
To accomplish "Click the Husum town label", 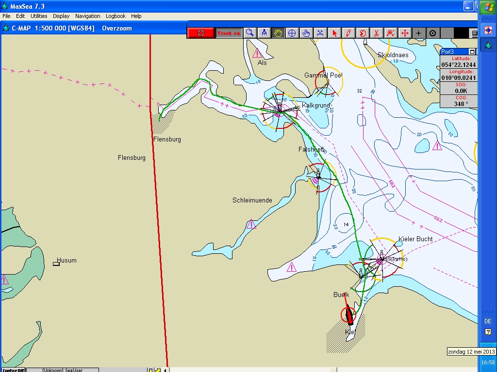I will 66,260.
